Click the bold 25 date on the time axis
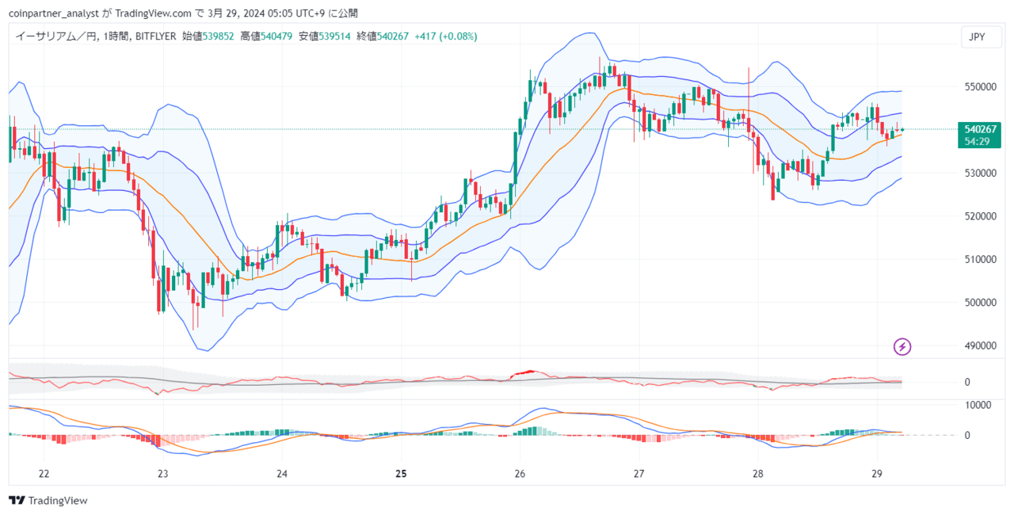Viewport: 1014px width, 515px height. pyautogui.click(x=400, y=474)
